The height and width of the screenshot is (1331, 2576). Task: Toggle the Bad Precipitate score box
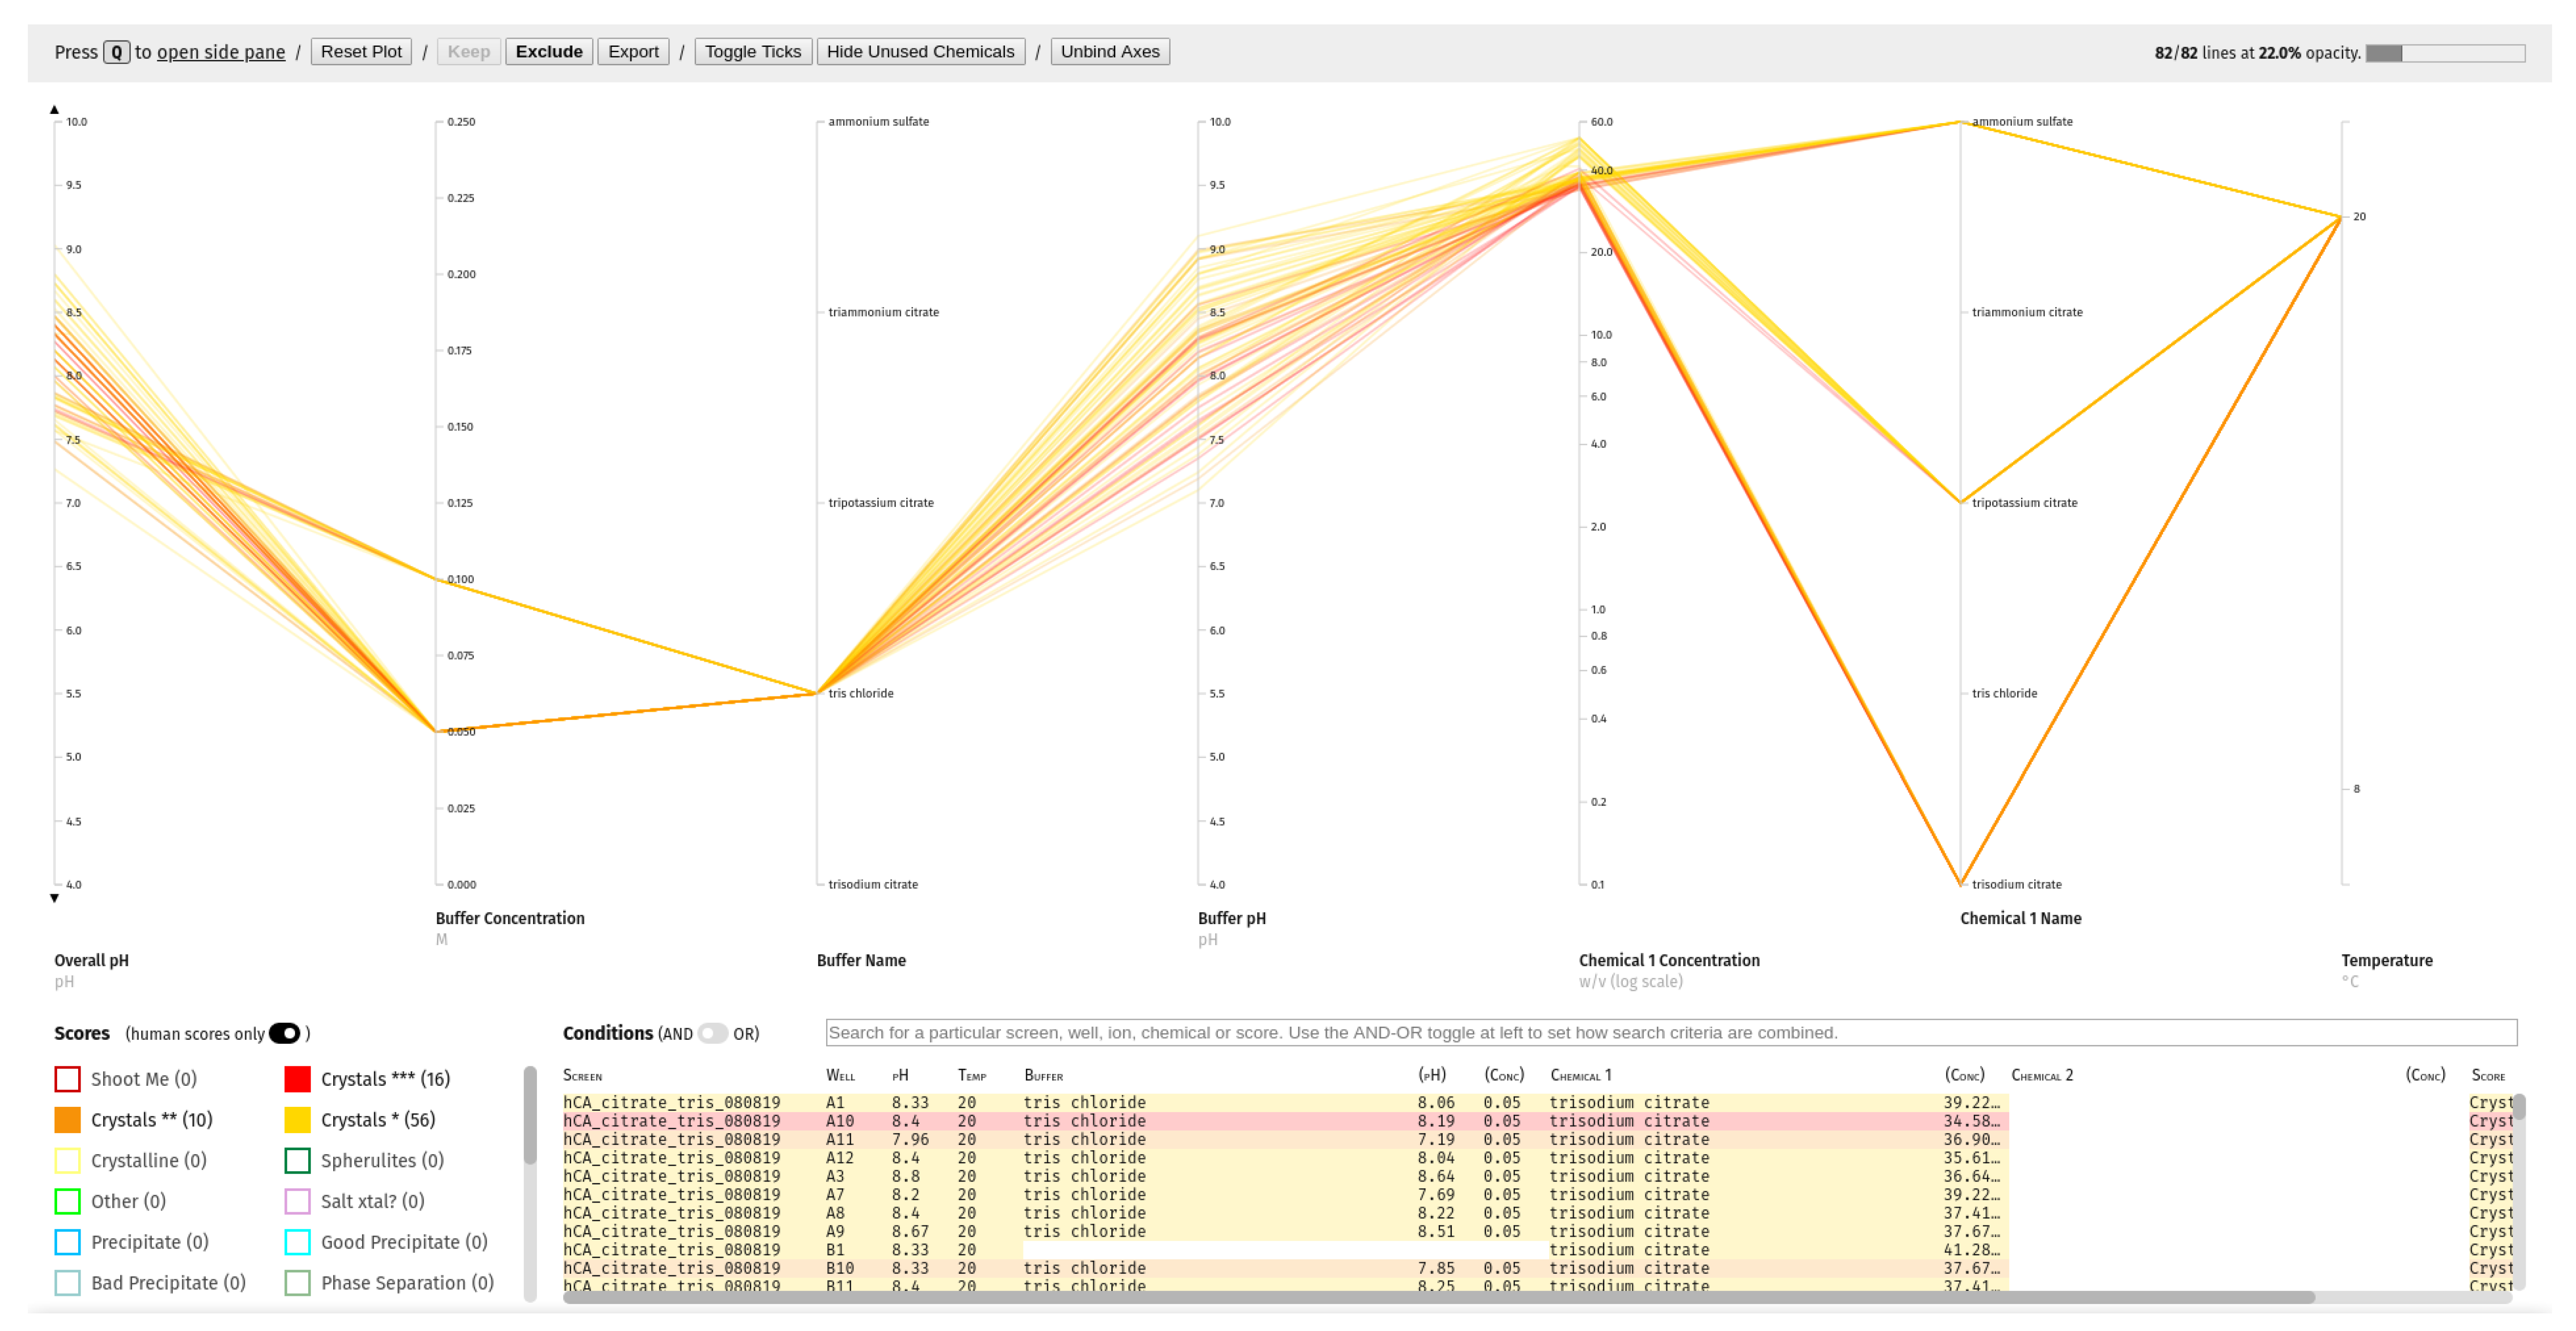67,1283
